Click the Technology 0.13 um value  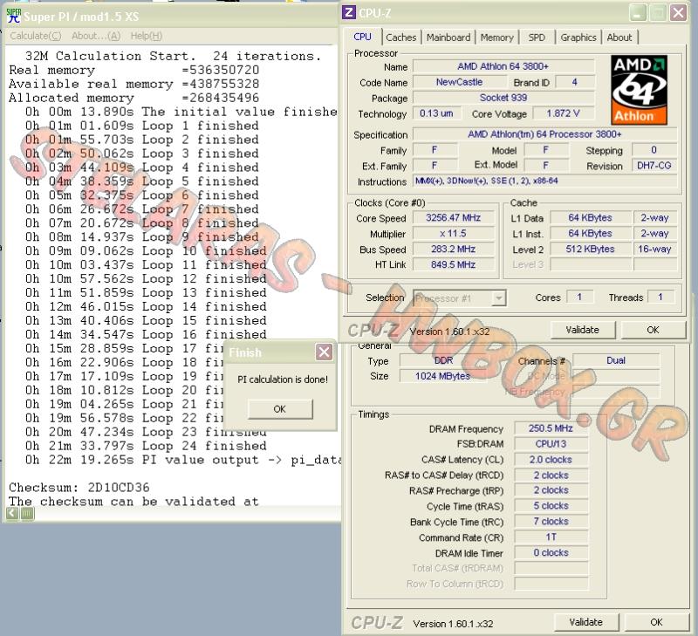(x=437, y=113)
